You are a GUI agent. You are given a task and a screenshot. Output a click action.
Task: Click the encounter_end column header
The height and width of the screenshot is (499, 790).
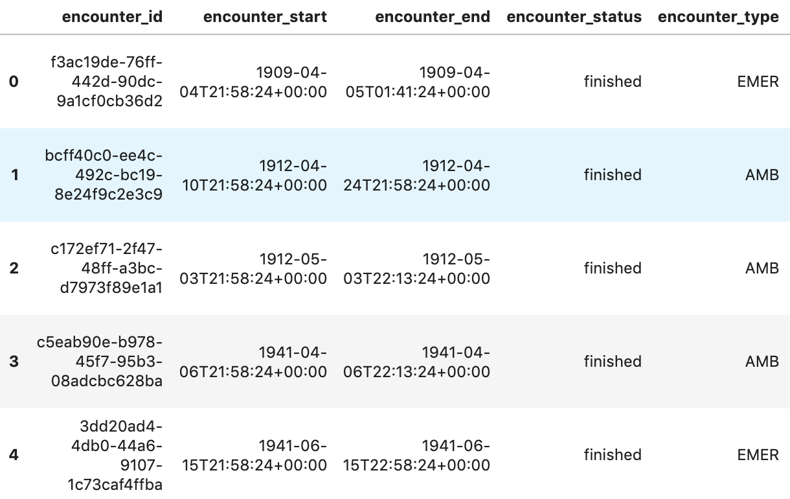point(433,17)
